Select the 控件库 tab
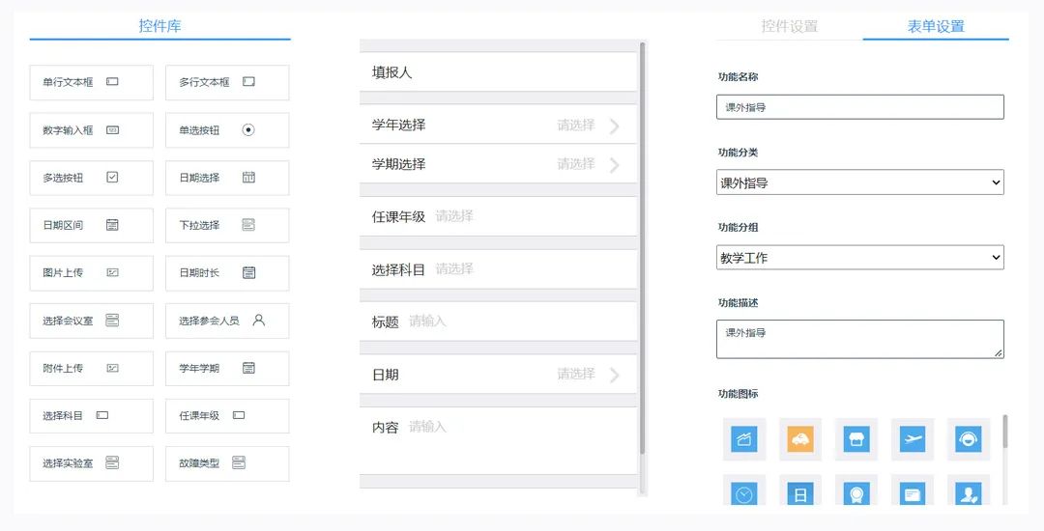This screenshot has width=1044, height=531. (159, 27)
